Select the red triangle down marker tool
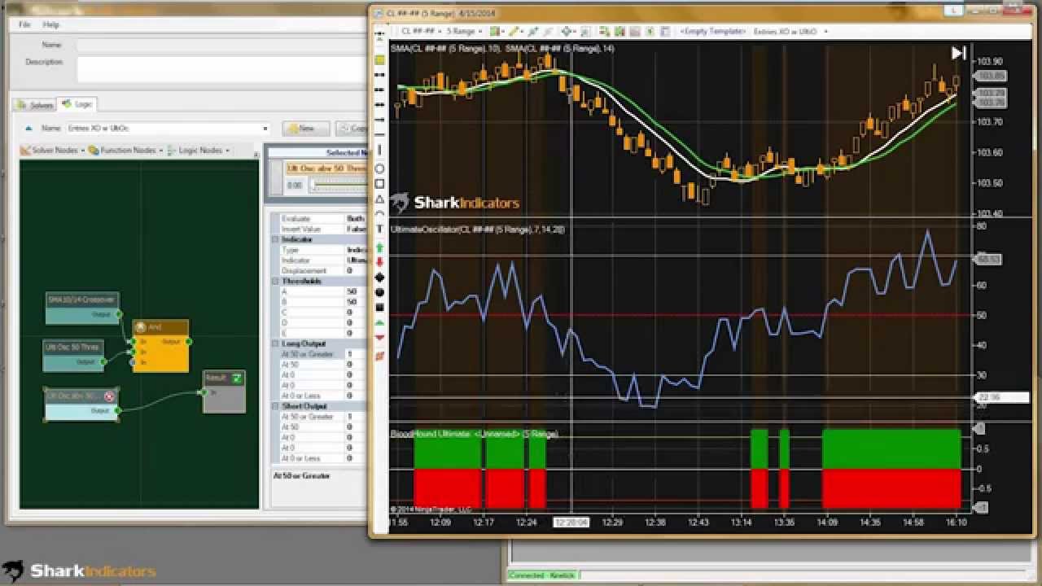The width and height of the screenshot is (1042, 586). (x=379, y=338)
